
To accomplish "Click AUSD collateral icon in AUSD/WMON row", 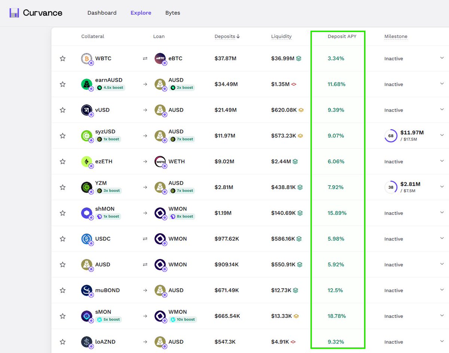I will pos(87,265).
